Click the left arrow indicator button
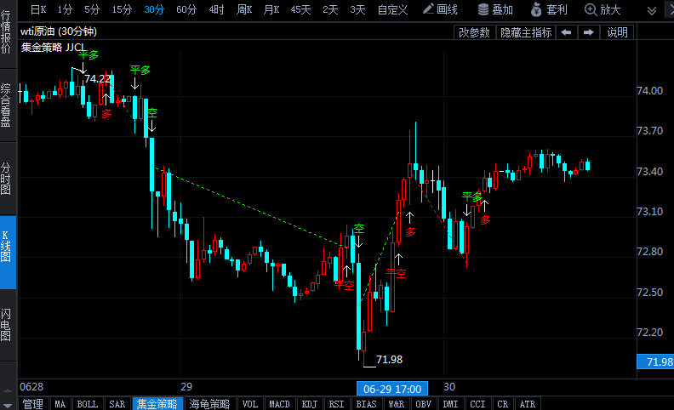The height and width of the screenshot is (410, 674). point(566,32)
